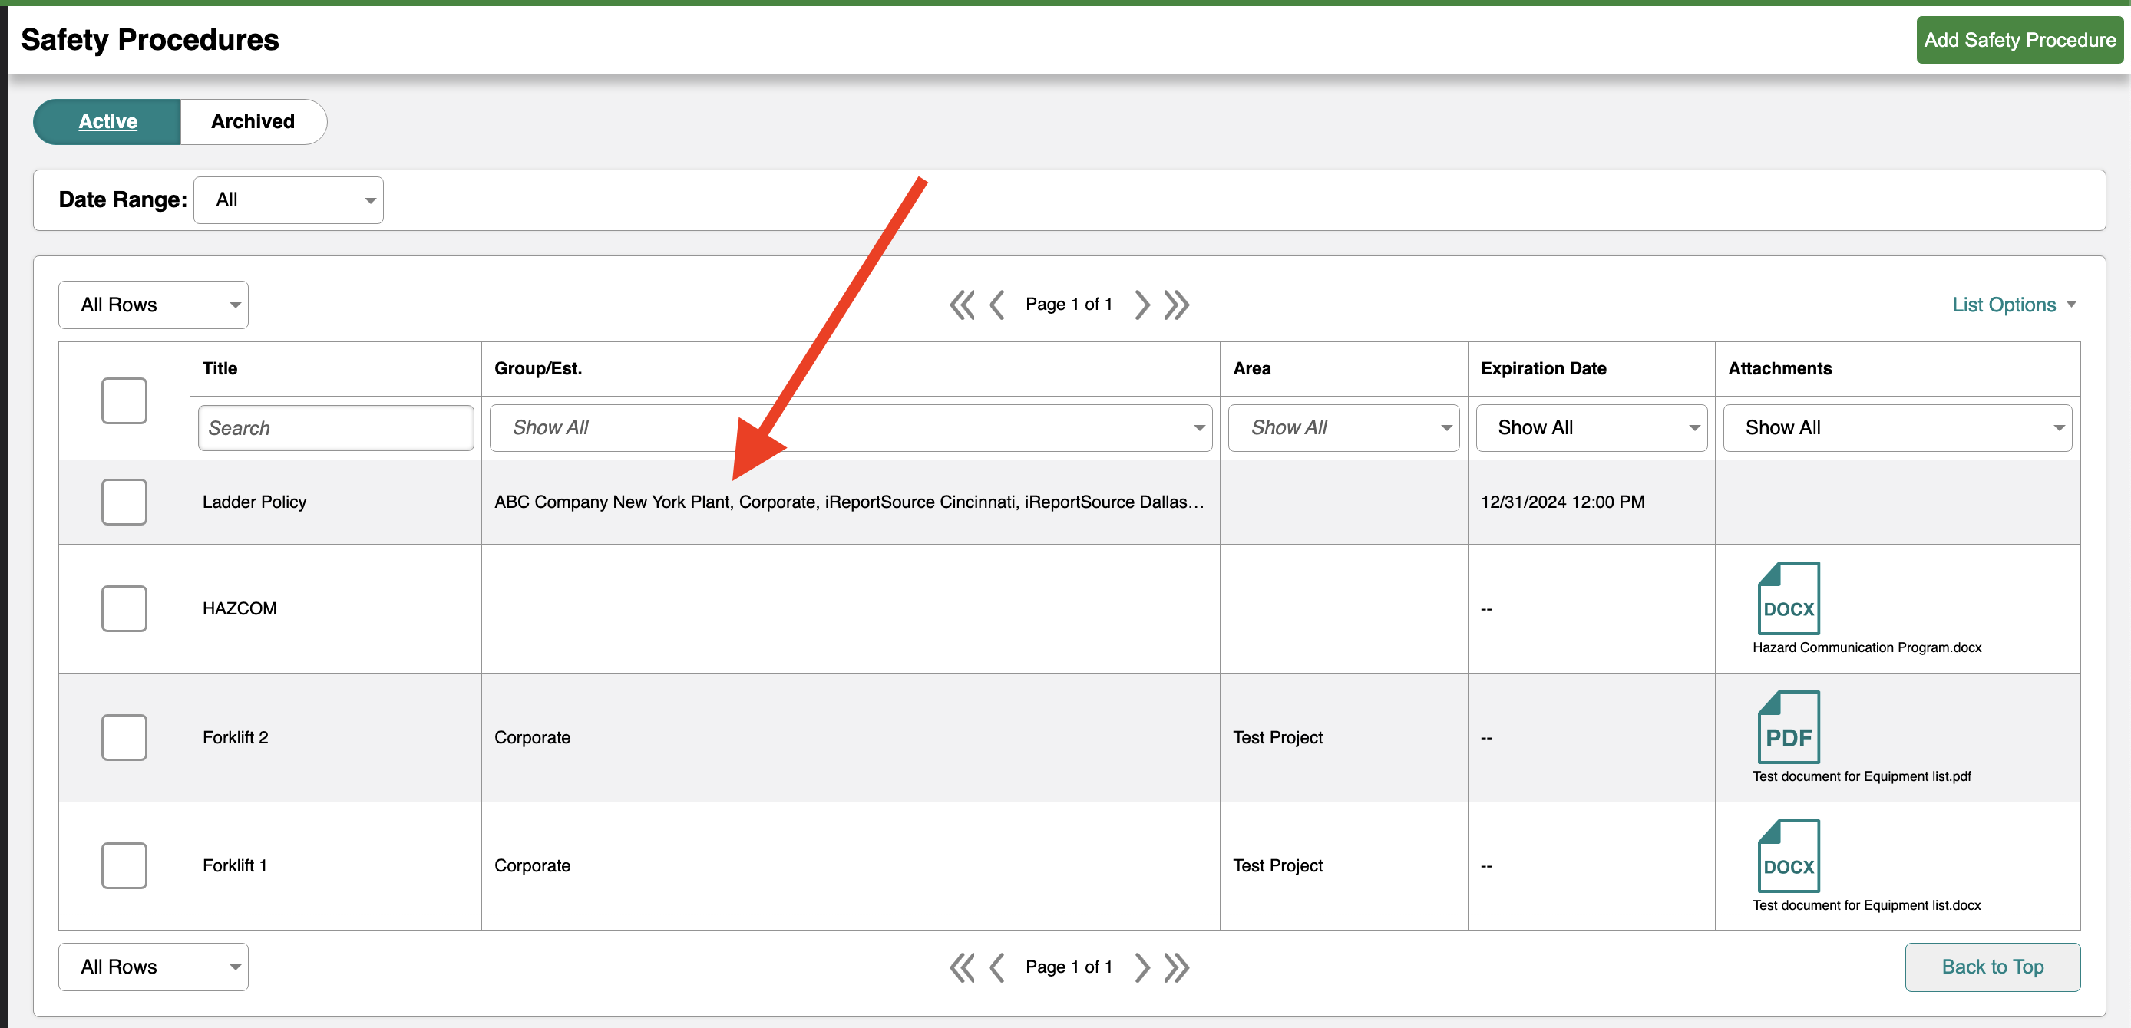Open the bottom All Rows dropdown
Viewport: 2131px width, 1028px height.
153,967
